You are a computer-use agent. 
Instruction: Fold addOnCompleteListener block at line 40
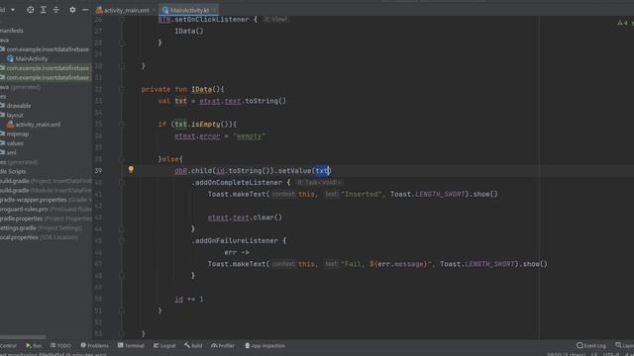(x=122, y=182)
